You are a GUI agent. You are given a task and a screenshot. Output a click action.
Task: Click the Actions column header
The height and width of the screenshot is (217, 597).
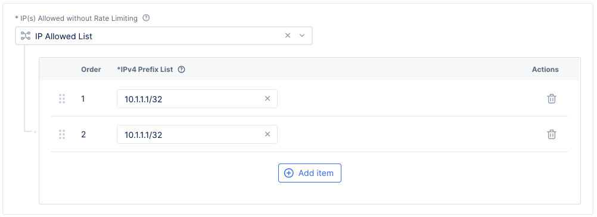pyautogui.click(x=545, y=70)
